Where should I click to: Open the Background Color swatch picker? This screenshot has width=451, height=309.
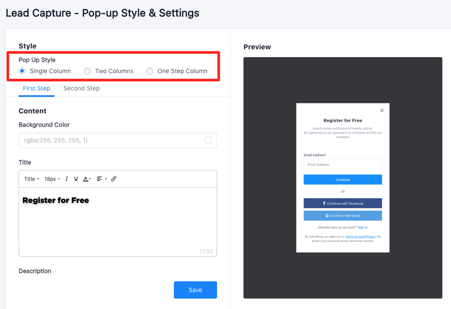pyautogui.click(x=208, y=140)
